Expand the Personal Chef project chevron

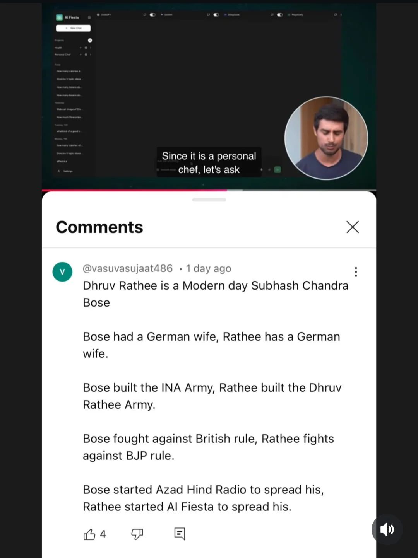coord(91,55)
